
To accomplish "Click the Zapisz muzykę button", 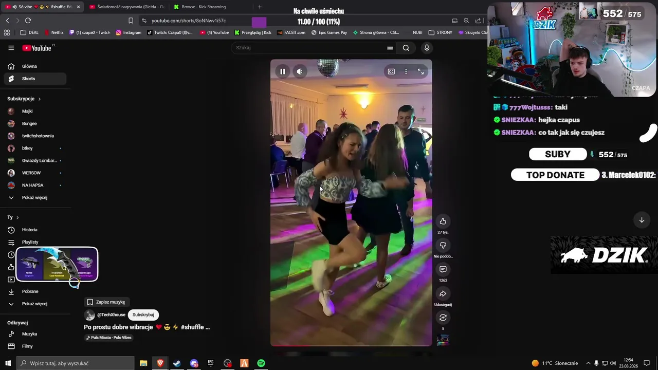I will point(106,302).
